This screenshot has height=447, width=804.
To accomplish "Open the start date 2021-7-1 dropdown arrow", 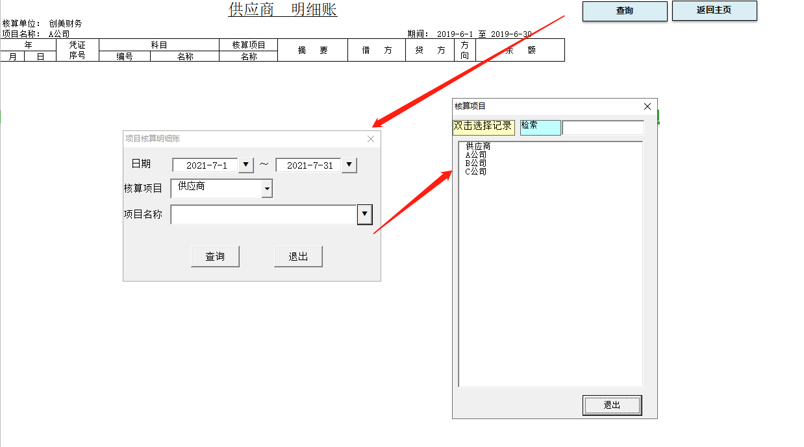I will (245, 165).
